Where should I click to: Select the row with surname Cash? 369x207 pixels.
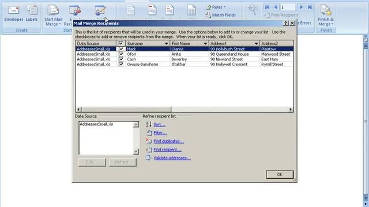pos(184,59)
